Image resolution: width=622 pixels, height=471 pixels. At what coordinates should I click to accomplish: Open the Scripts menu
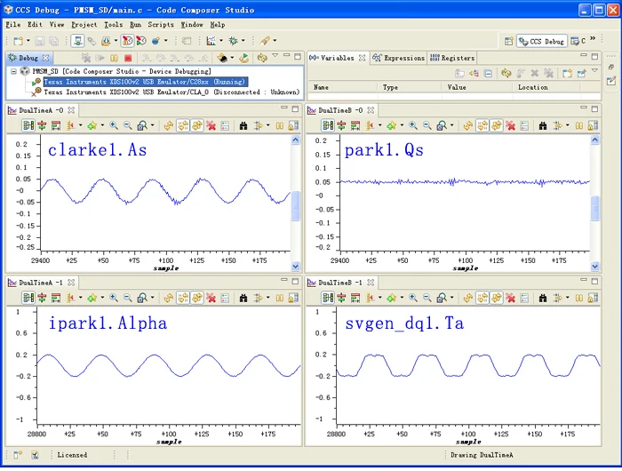161,25
